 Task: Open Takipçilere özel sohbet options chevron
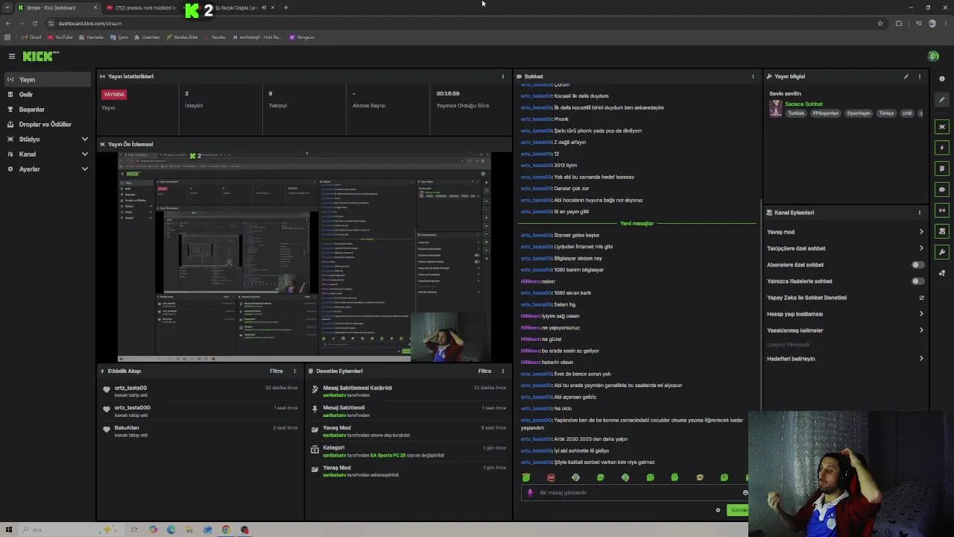pos(921,248)
